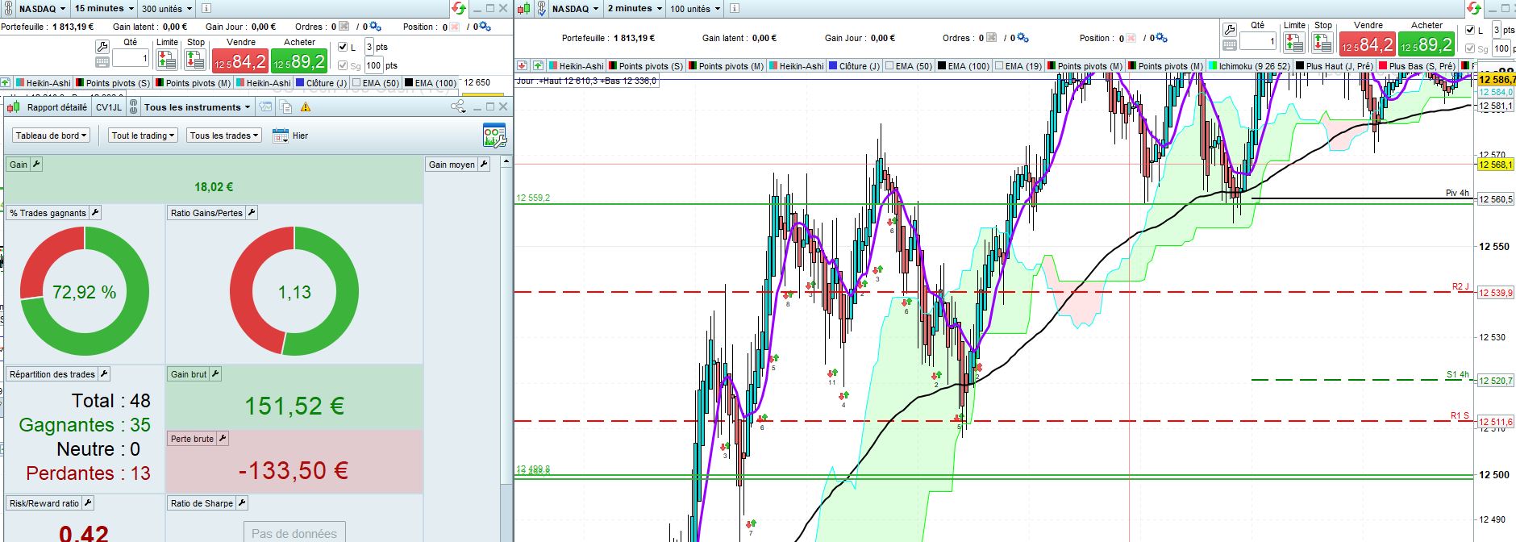1516x542 pixels.
Task: Click Acheter 89,2 button in 15-minute window
Action: 299,61
